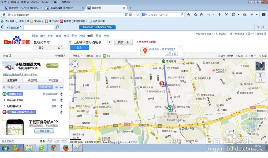The image size is (268, 158).
Task: Reload the page in address bar
Action: pos(138,15)
